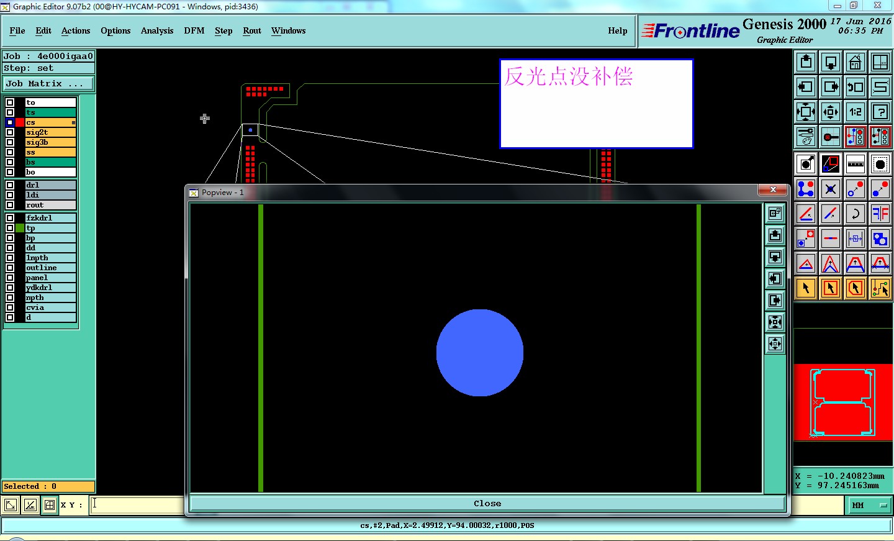The image size is (894, 541).
Task: Toggle display checkbox for layer bs
Action: [x=10, y=162]
